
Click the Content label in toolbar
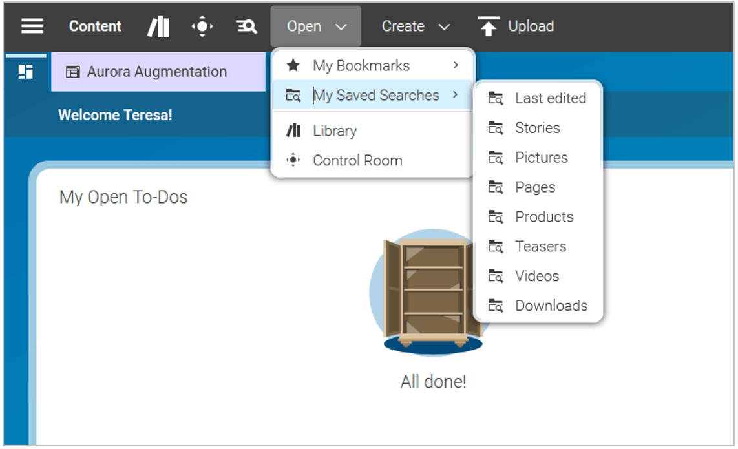coord(95,26)
